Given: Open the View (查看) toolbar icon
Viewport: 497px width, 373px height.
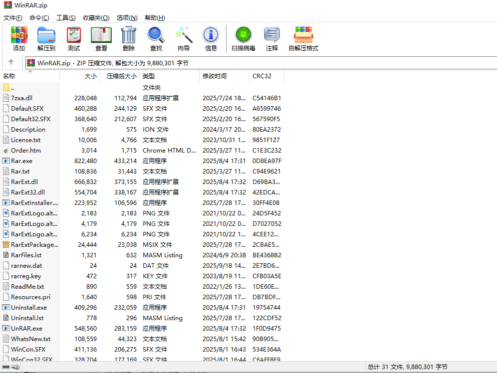Looking at the screenshot, I should 101,35.
